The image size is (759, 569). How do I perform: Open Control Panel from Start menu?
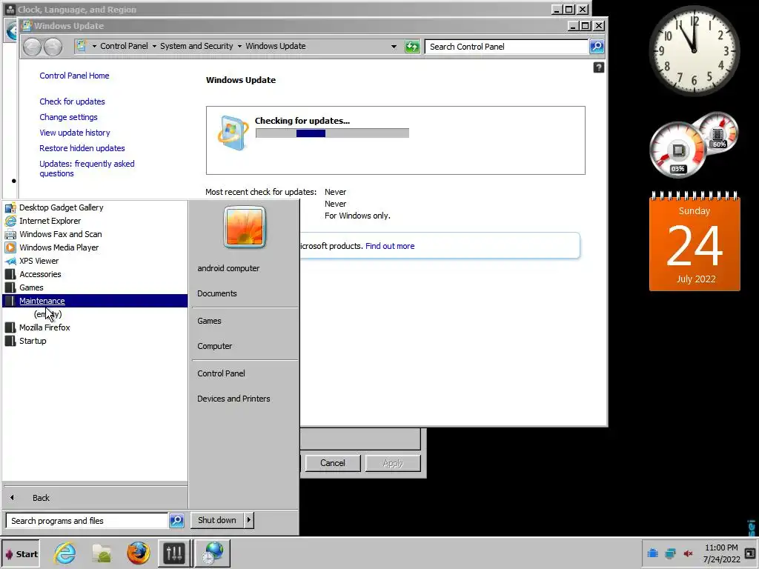[x=221, y=373]
